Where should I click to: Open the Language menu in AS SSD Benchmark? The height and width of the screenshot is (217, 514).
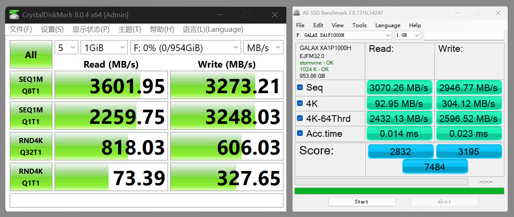coord(388,25)
